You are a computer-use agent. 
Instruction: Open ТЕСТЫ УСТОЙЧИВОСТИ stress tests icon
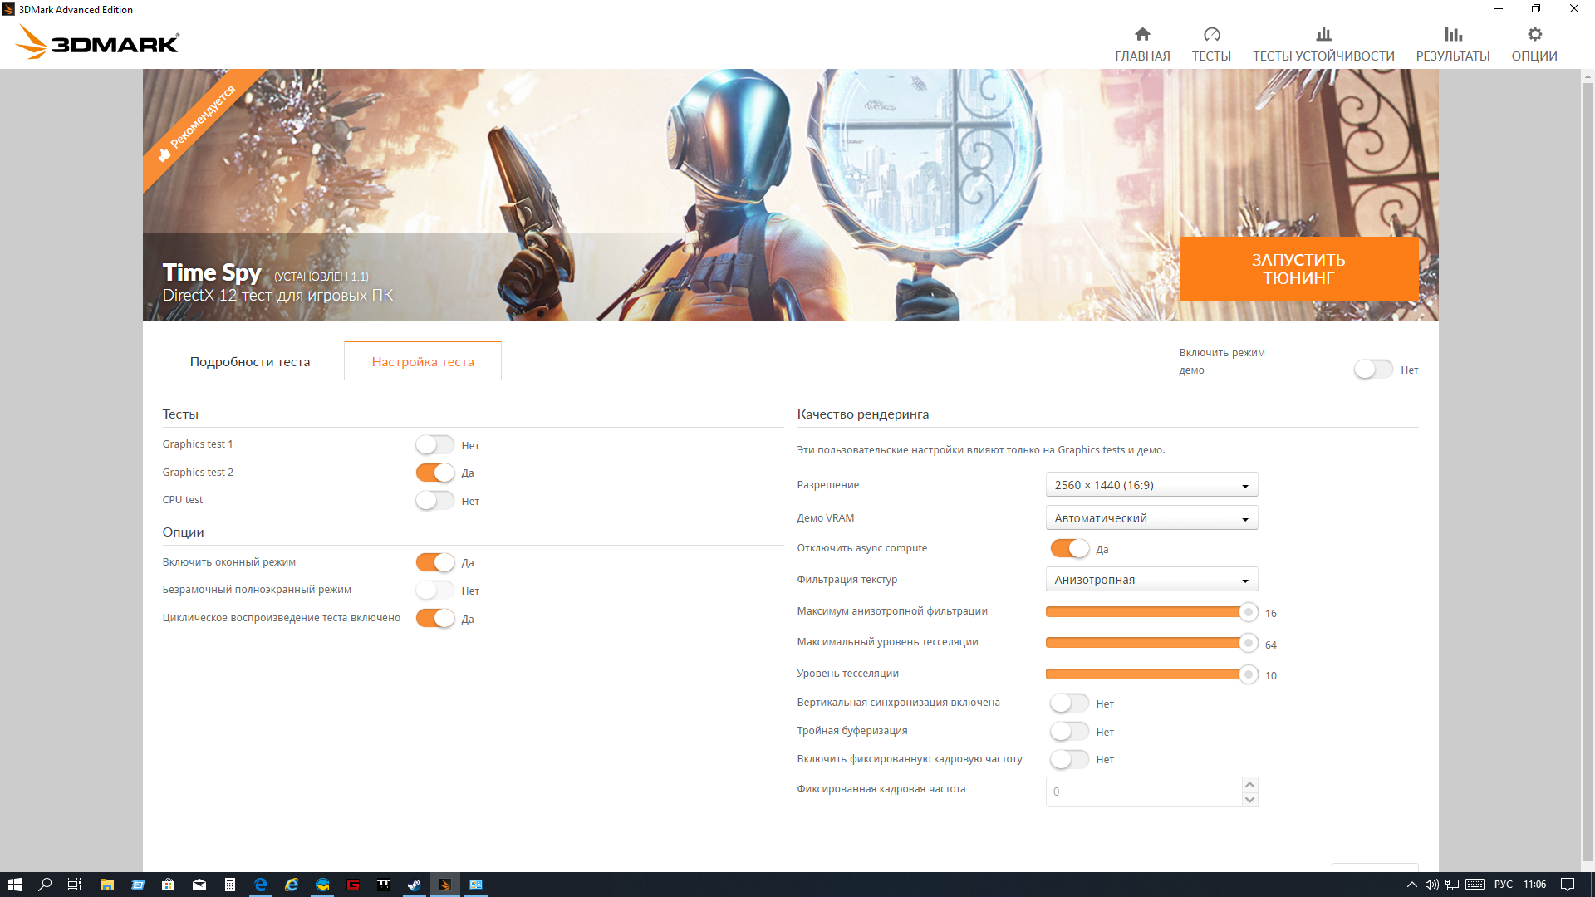pos(1323,35)
